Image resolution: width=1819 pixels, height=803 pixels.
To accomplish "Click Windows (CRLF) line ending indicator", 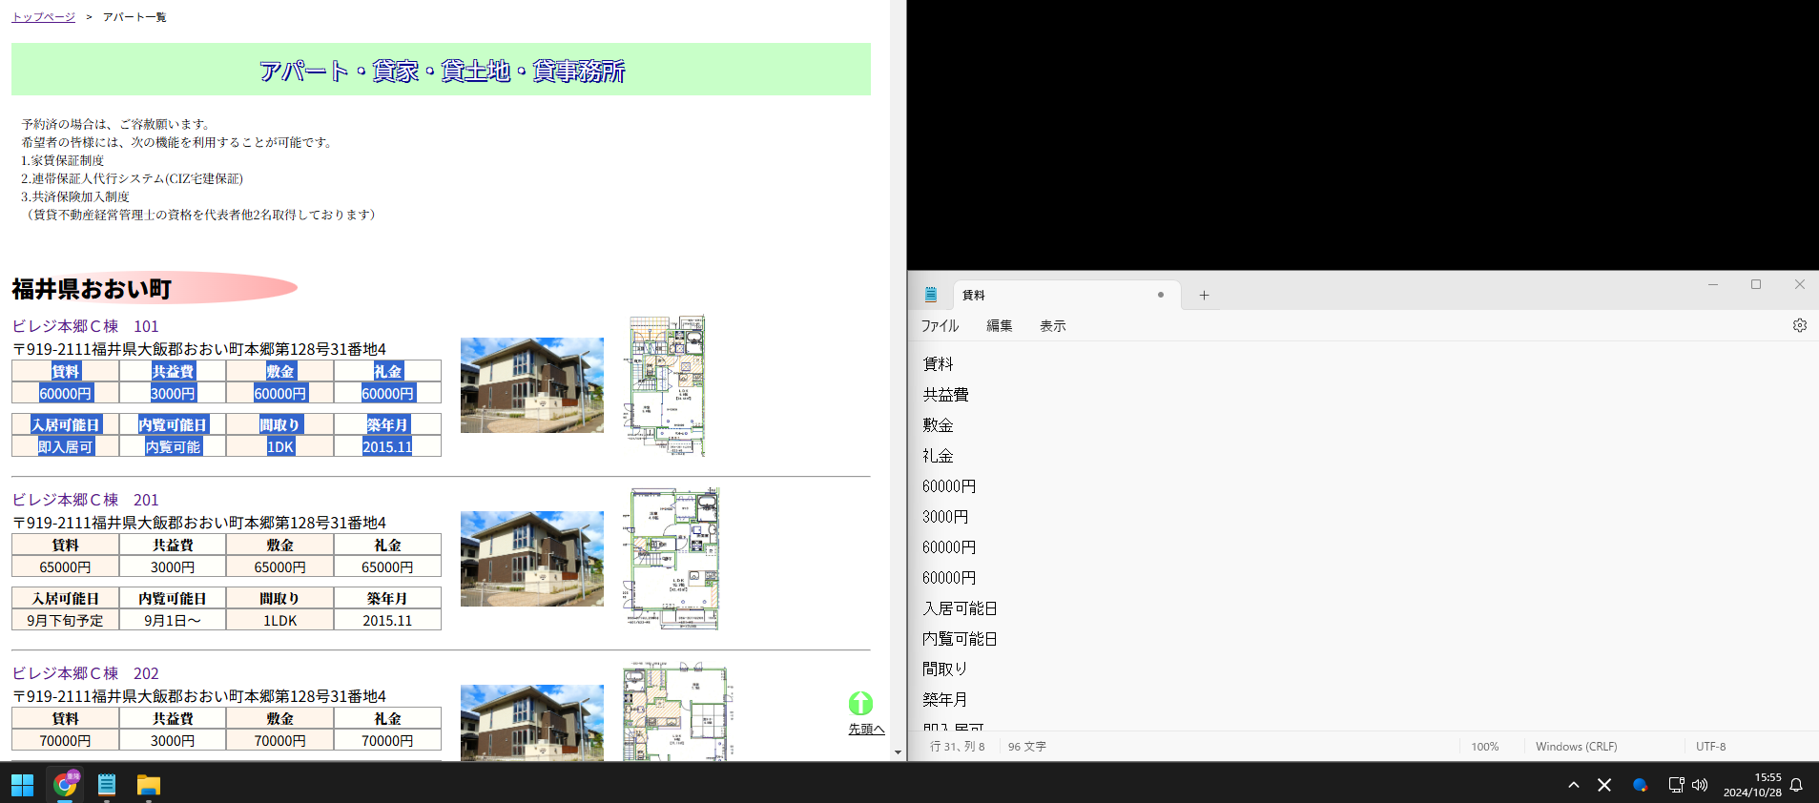I will click(x=1576, y=747).
